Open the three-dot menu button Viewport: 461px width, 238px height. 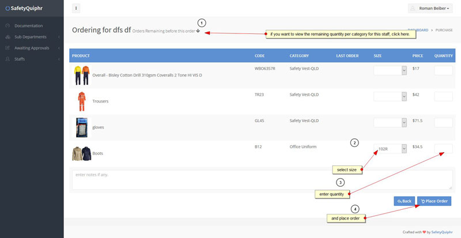click(x=76, y=8)
